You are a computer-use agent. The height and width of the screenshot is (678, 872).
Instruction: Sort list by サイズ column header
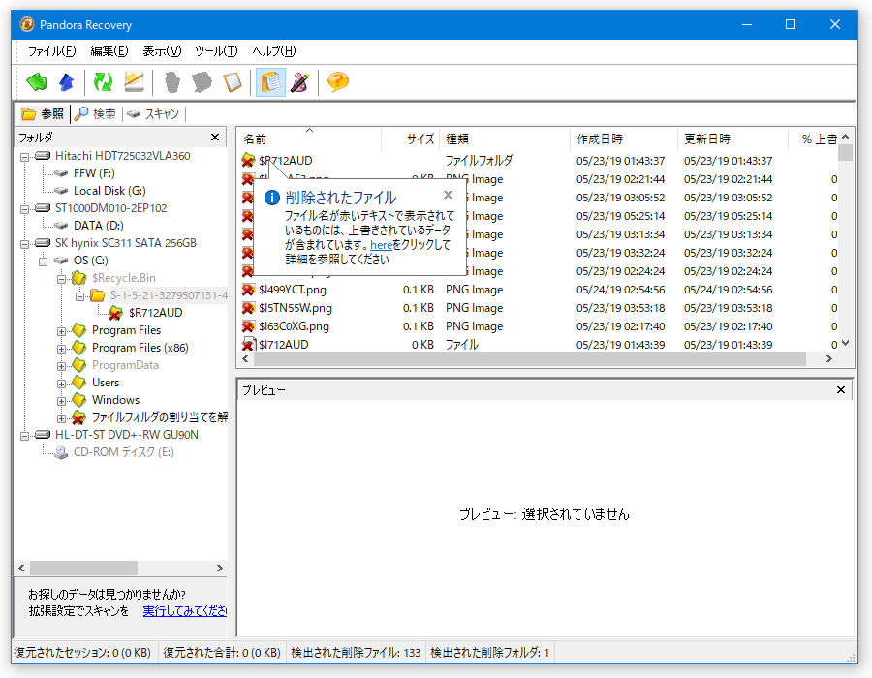coord(411,139)
